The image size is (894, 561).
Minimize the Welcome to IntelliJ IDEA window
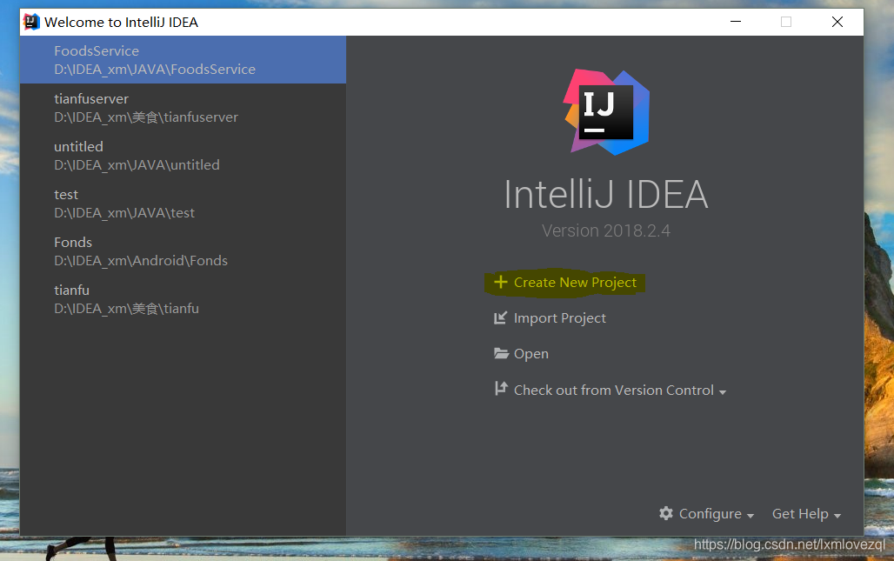click(x=736, y=22)
